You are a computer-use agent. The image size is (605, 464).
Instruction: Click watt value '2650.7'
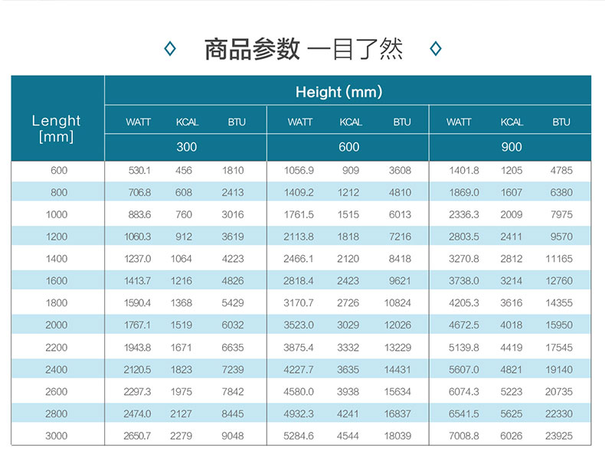[137, 436]
